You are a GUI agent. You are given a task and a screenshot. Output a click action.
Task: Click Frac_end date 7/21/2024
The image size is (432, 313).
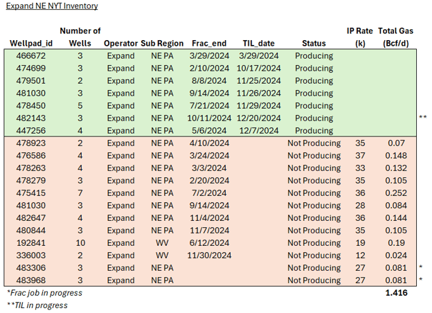(x=209, y=106)
